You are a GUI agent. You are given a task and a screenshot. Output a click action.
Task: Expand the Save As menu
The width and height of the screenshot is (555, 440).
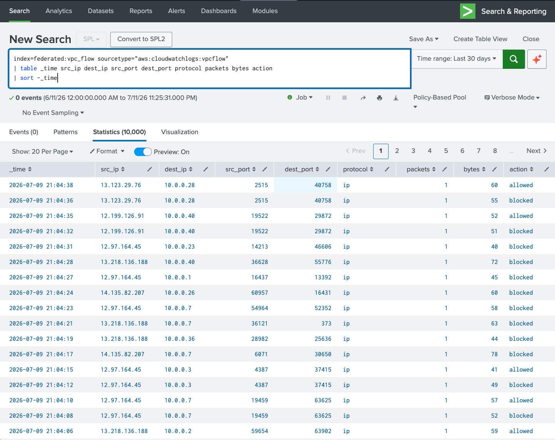(x=424, y=39)
